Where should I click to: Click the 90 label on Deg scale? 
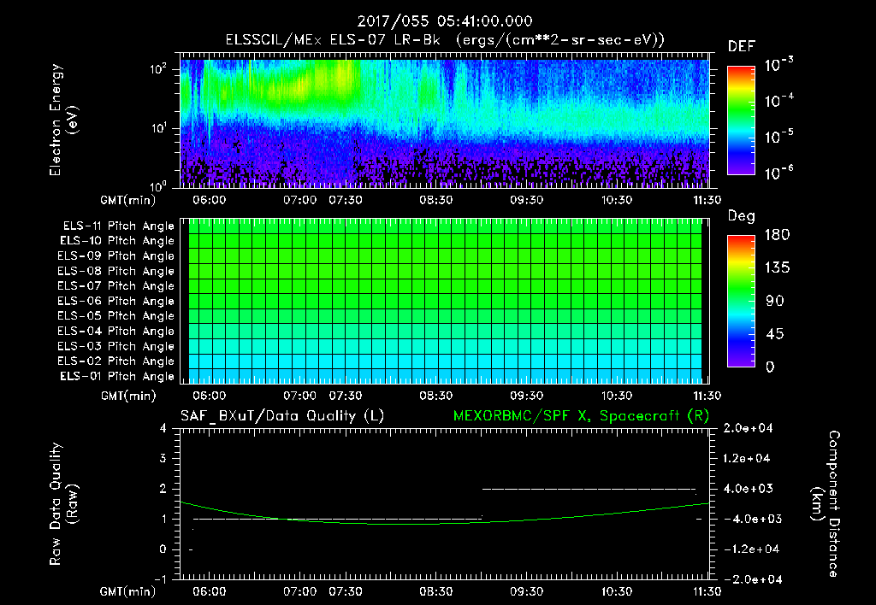(x=774, y=302)
